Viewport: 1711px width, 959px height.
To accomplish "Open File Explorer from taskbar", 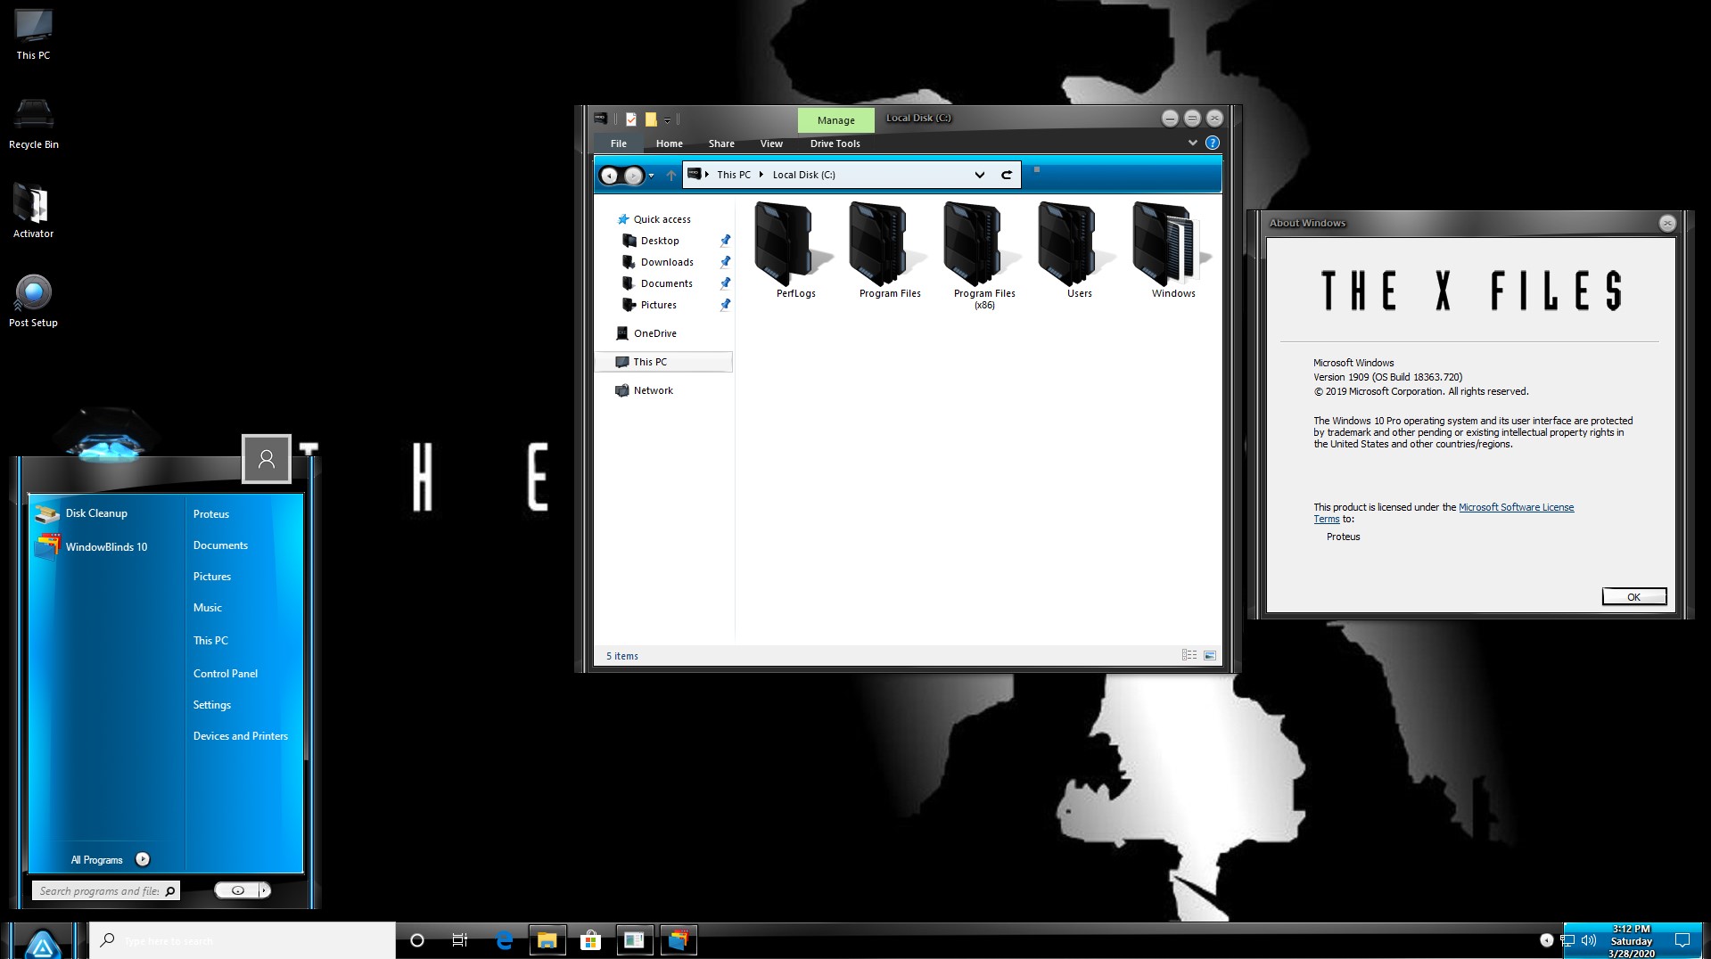I will [x=547, y=940].
